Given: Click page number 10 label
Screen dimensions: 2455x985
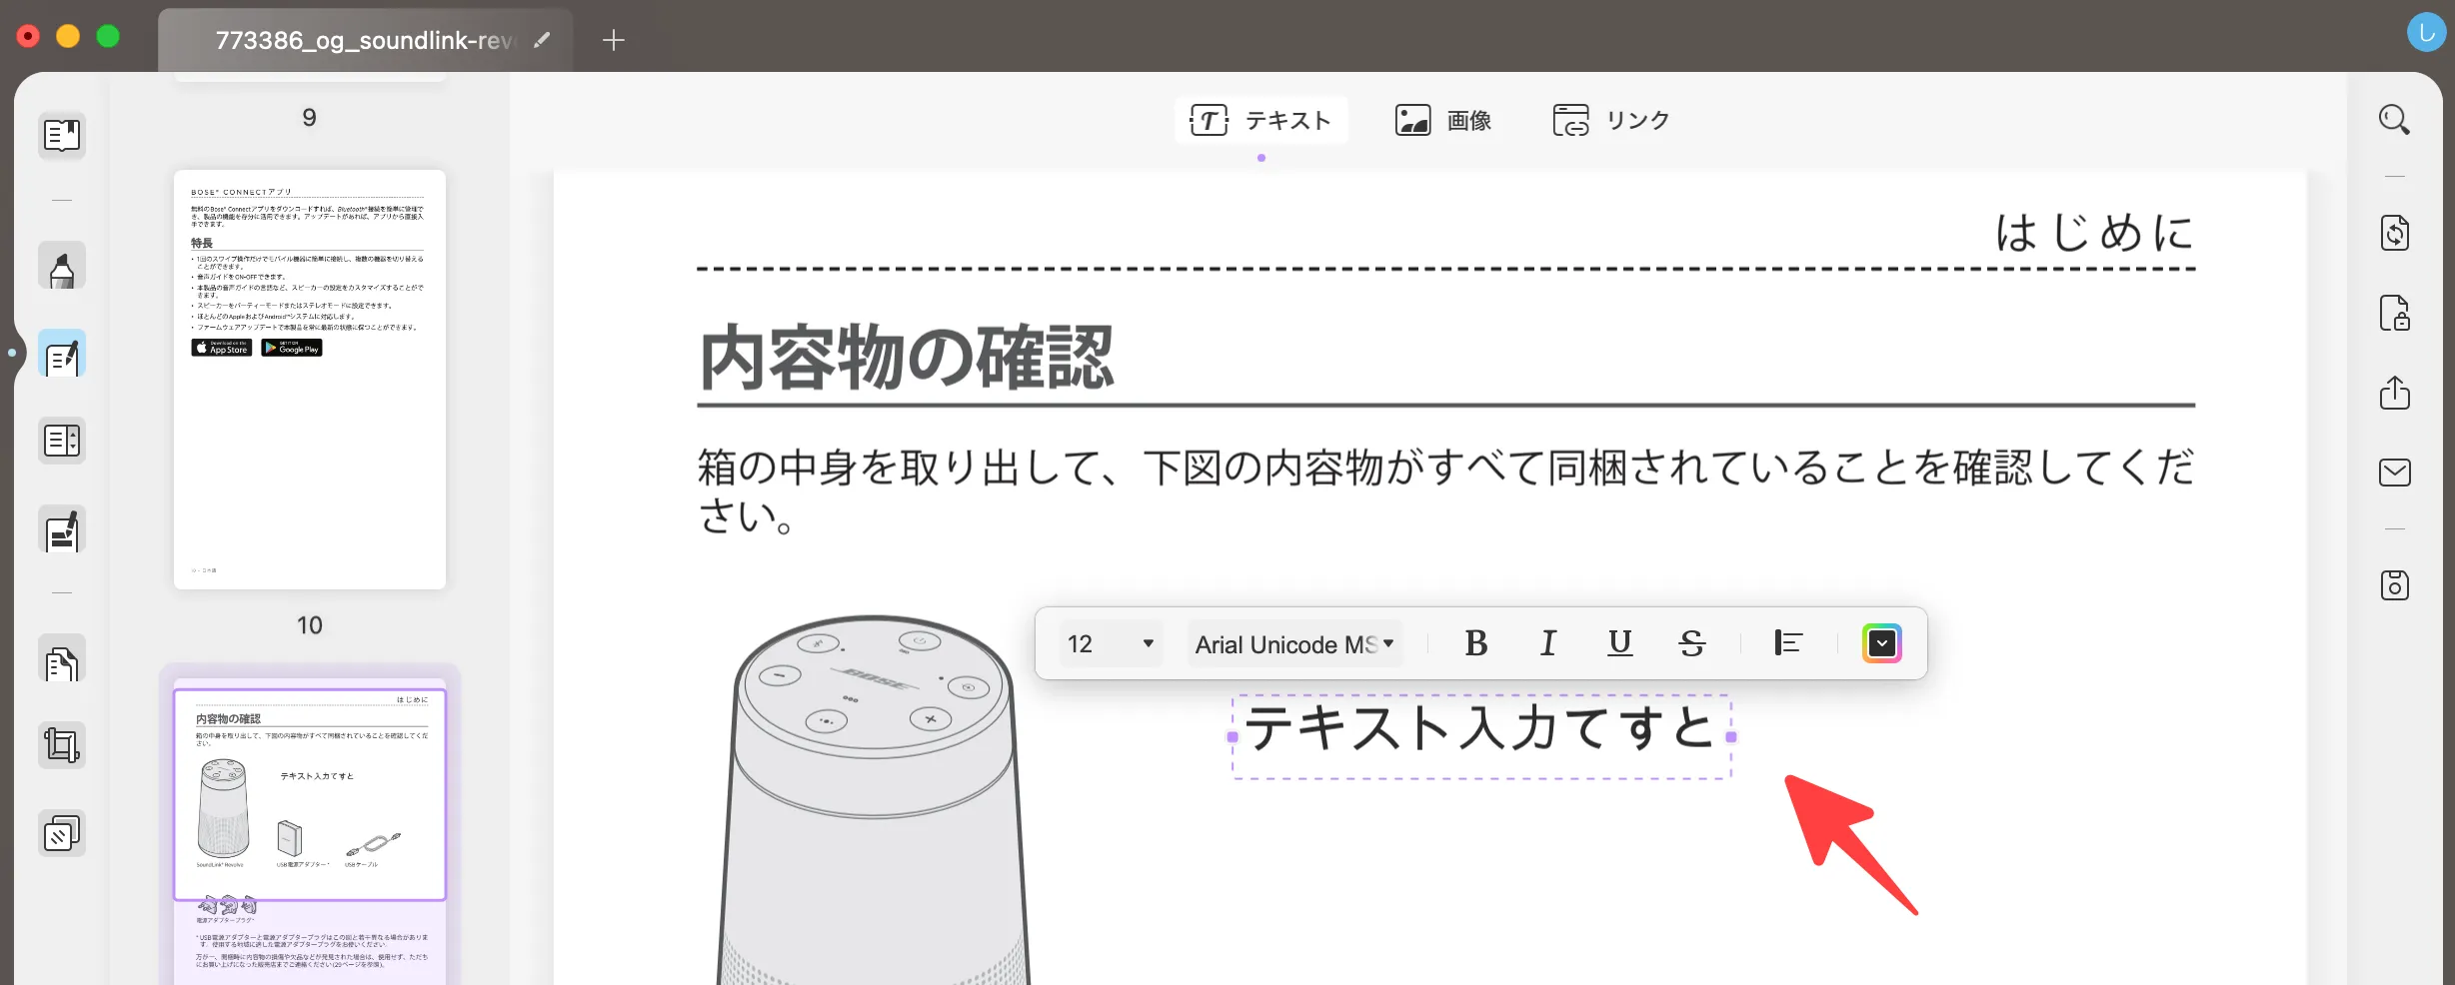Looking at the screenshot, I should [310, 625].
